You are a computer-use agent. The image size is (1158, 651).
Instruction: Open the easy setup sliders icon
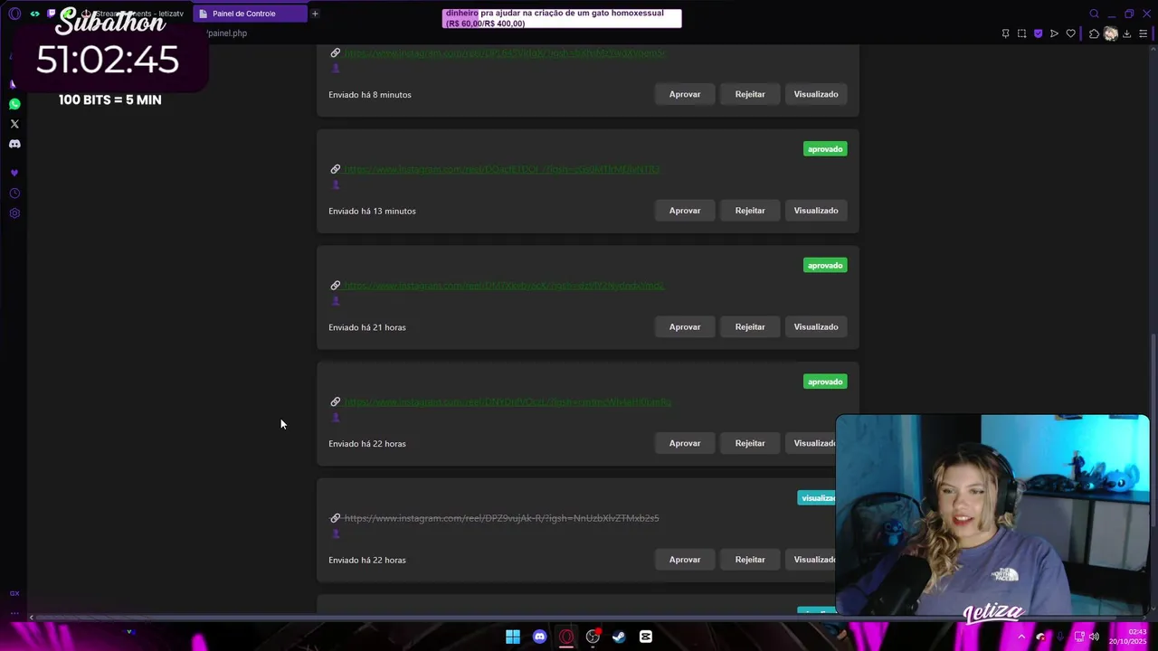[1143, 33]
